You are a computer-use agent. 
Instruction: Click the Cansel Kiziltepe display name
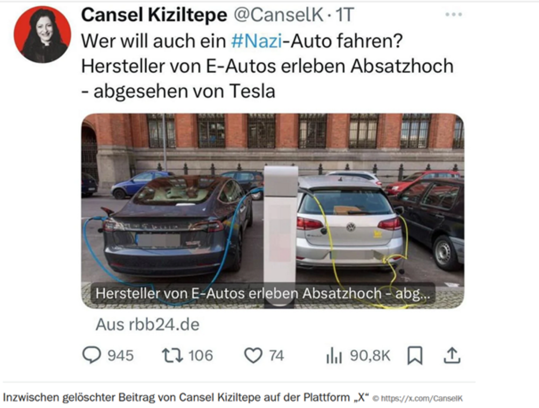(x=154, y=15)
